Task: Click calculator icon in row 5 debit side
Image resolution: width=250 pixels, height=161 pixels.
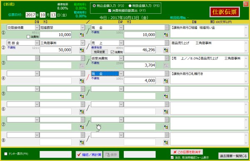Action: pos(82,96)
